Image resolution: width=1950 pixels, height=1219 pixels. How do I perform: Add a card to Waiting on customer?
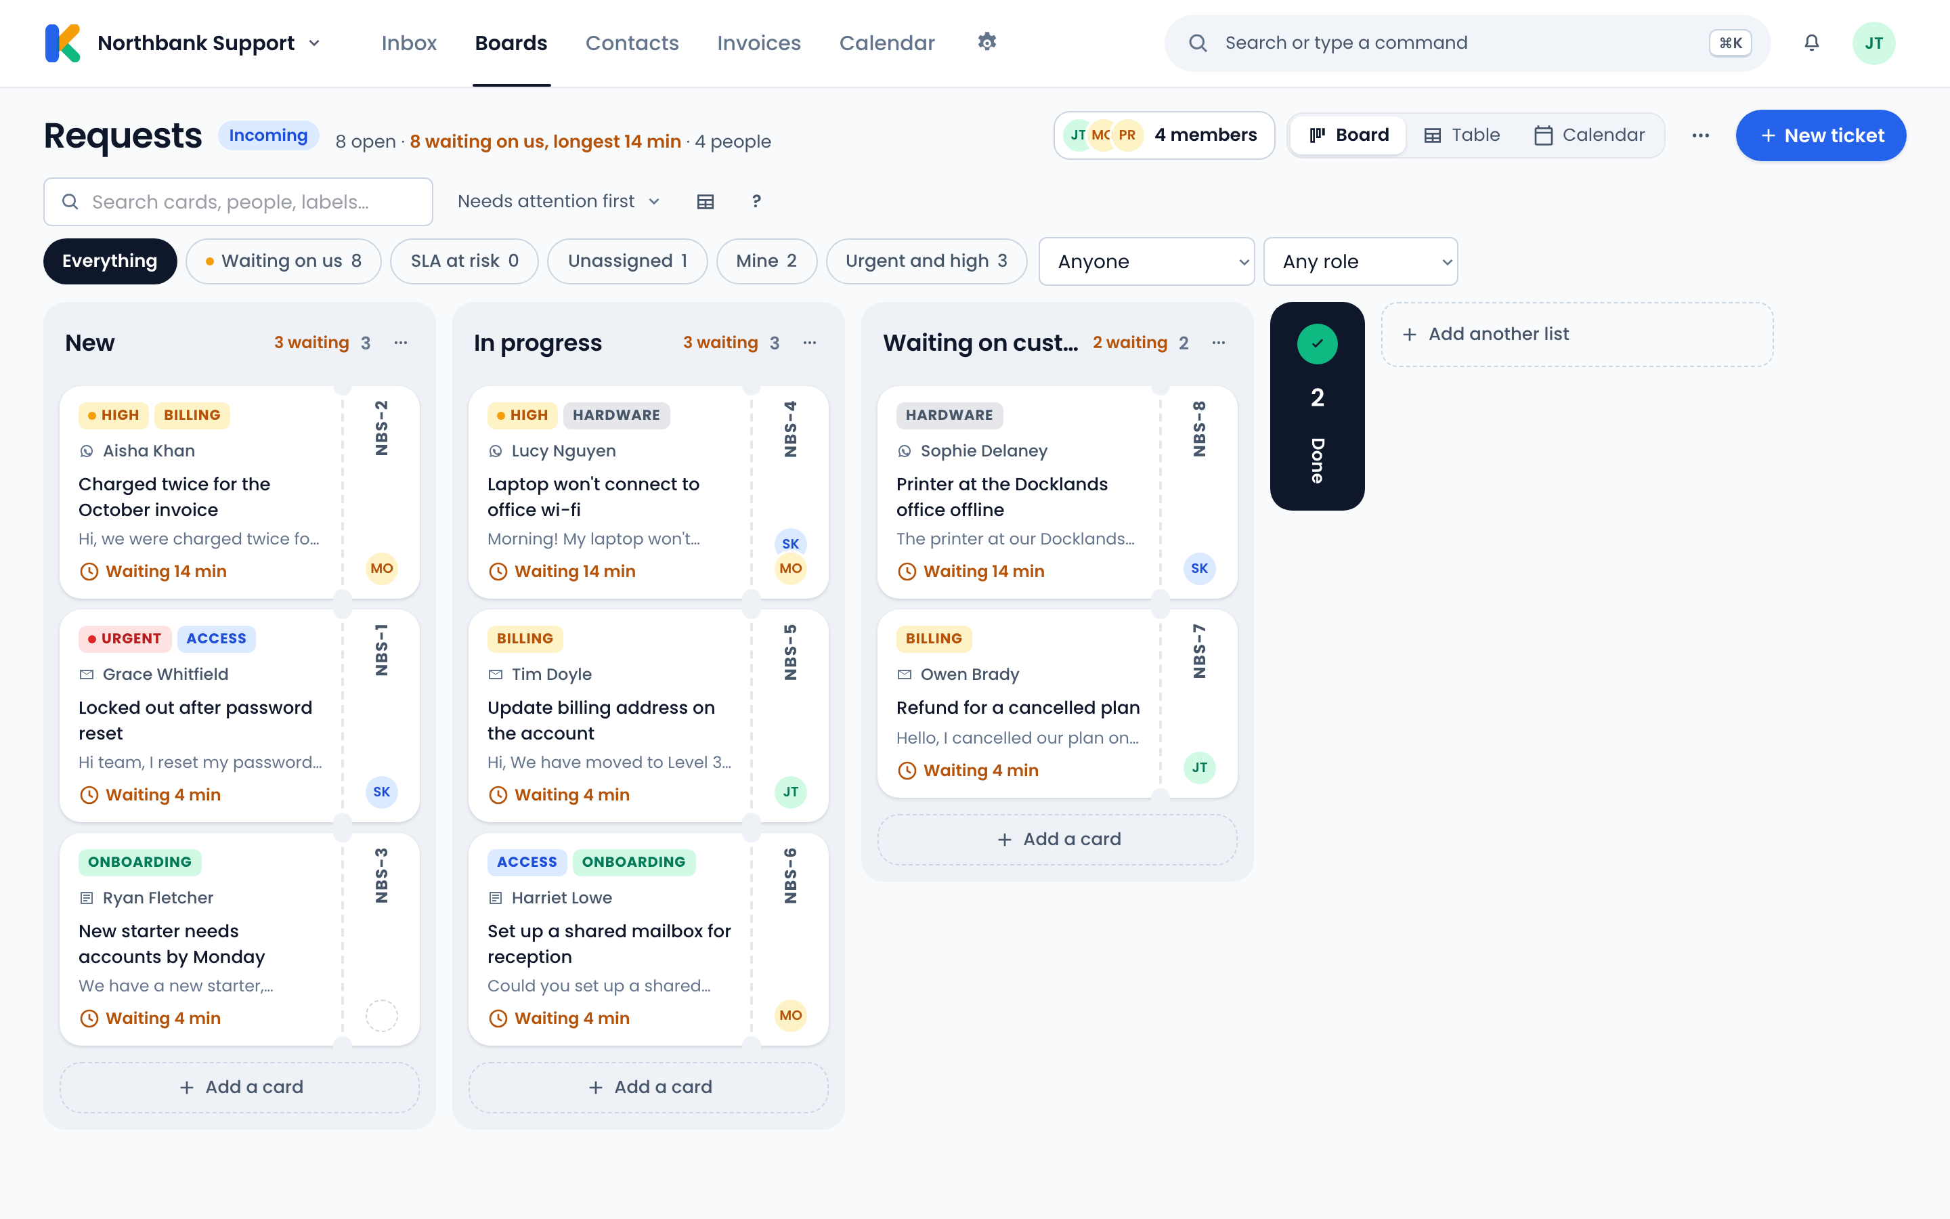[x=1057, y=839]
